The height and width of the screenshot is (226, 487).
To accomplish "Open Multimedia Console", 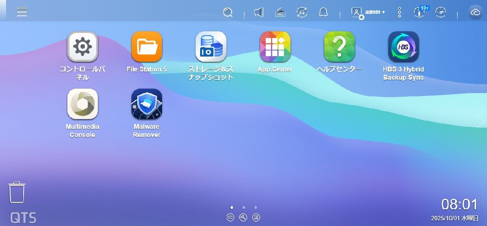I will (x=82, y=104).
